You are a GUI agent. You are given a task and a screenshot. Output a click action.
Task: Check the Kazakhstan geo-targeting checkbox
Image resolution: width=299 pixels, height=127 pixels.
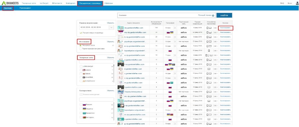pyautogui.click(x=81, y=113)
